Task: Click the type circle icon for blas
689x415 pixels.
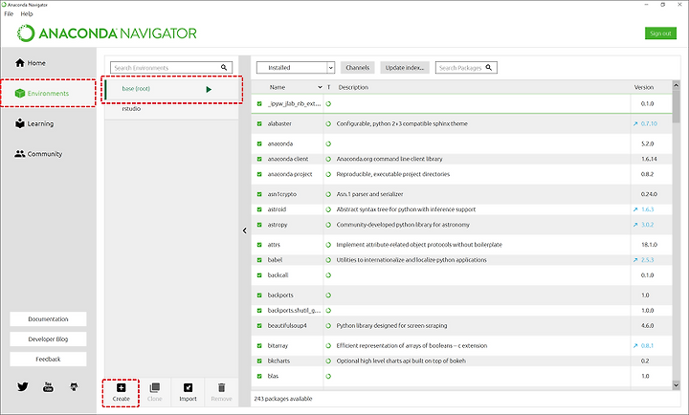Action: [x=328, y=377]
